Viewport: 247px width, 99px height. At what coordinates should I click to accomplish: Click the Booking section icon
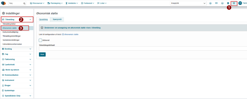point(3,49)
